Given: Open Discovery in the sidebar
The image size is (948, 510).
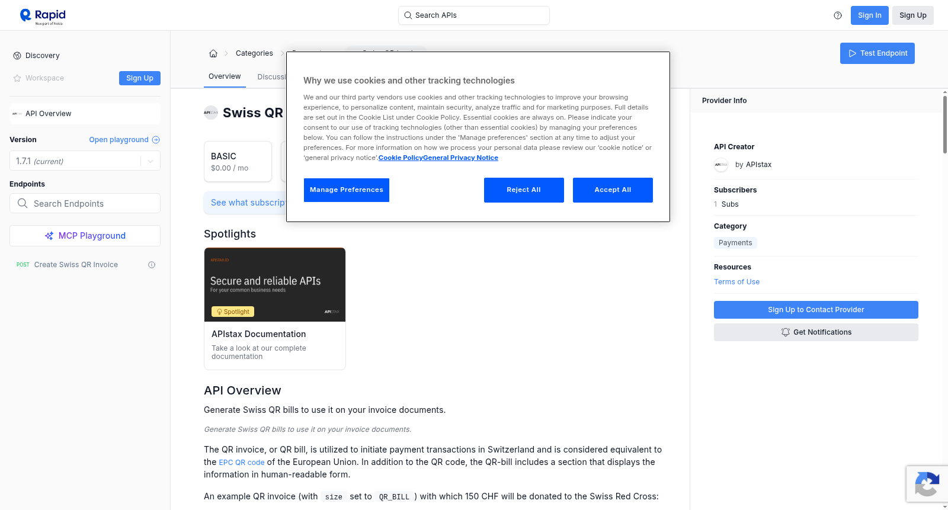Looking at the screenshot, I should (43, 56).
